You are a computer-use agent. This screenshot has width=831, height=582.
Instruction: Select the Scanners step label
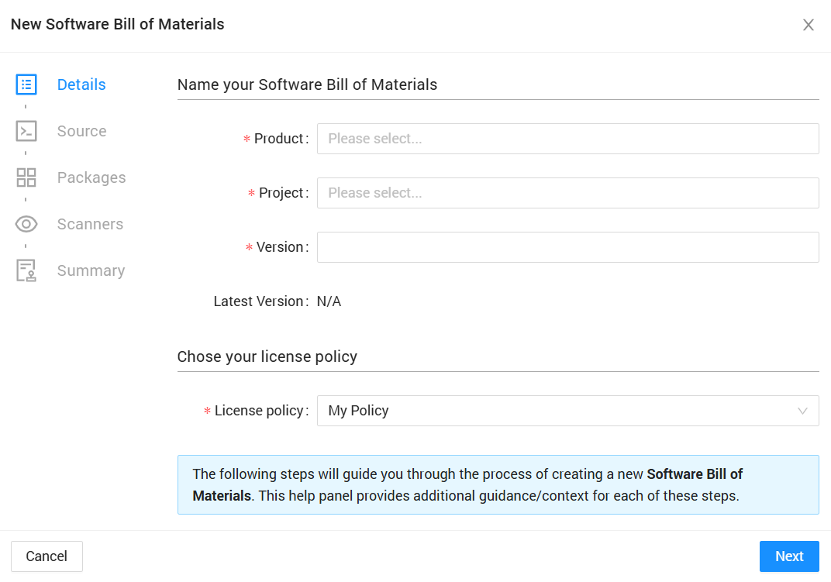(x=90, y=224)
